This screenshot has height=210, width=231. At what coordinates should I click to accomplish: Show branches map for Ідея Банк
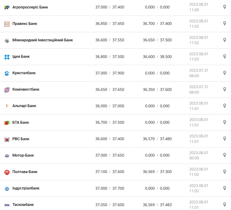[x=225, y=56]
